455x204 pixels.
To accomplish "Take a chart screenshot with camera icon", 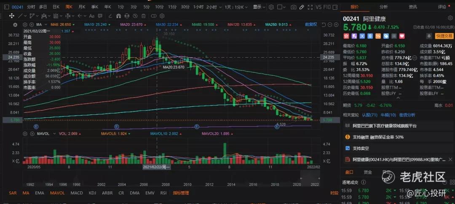I will click(x=293, y=7).
